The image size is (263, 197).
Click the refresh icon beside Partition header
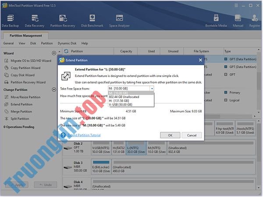[x=66, y=51]
